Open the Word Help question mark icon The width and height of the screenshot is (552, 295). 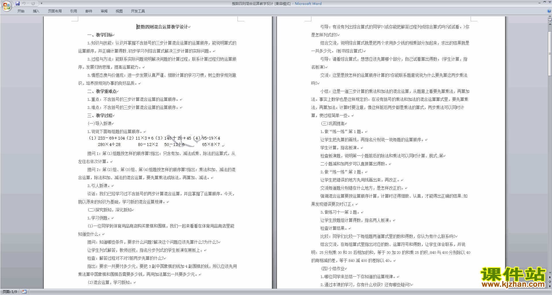coord(549,11)
